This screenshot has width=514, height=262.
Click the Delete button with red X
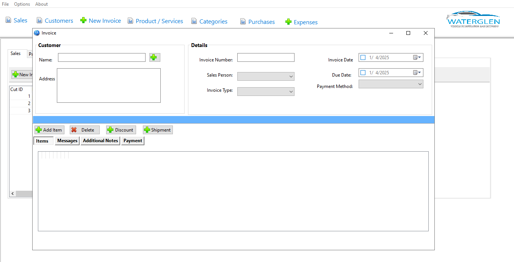(x=85, y=130)
